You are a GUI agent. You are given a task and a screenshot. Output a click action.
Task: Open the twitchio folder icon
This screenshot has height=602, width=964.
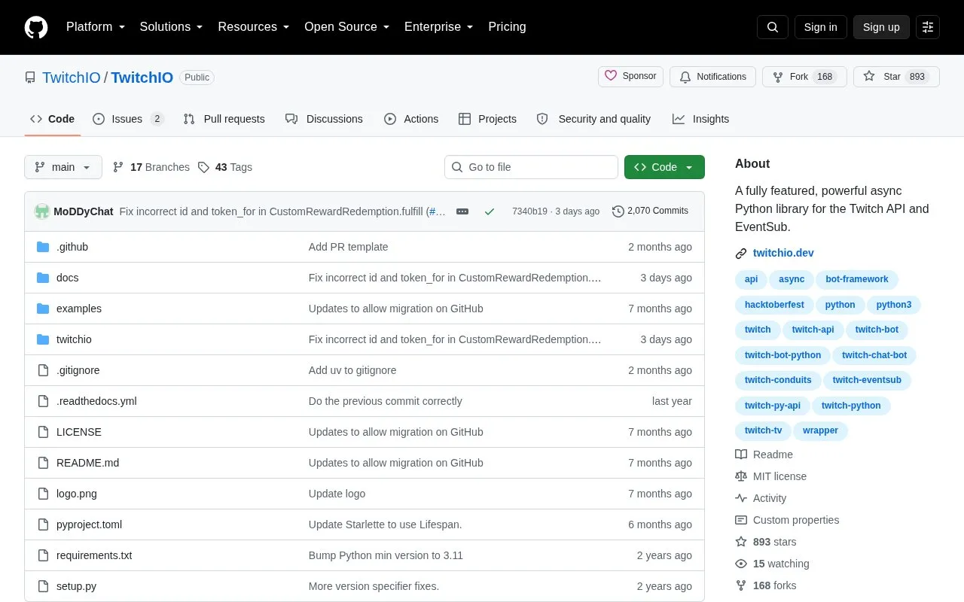point(43,339)
